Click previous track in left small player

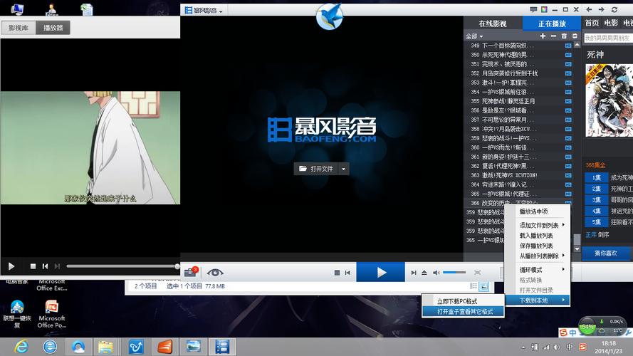click(x=46, y=266)
